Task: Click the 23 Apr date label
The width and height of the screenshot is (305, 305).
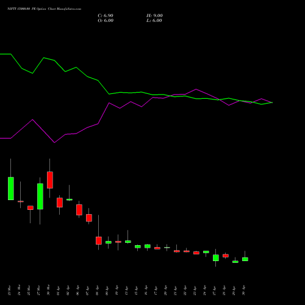Action: 195,290
